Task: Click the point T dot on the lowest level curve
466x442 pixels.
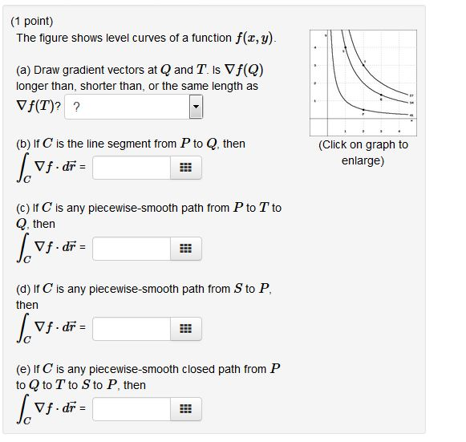Action: click(x=363, y=110)
